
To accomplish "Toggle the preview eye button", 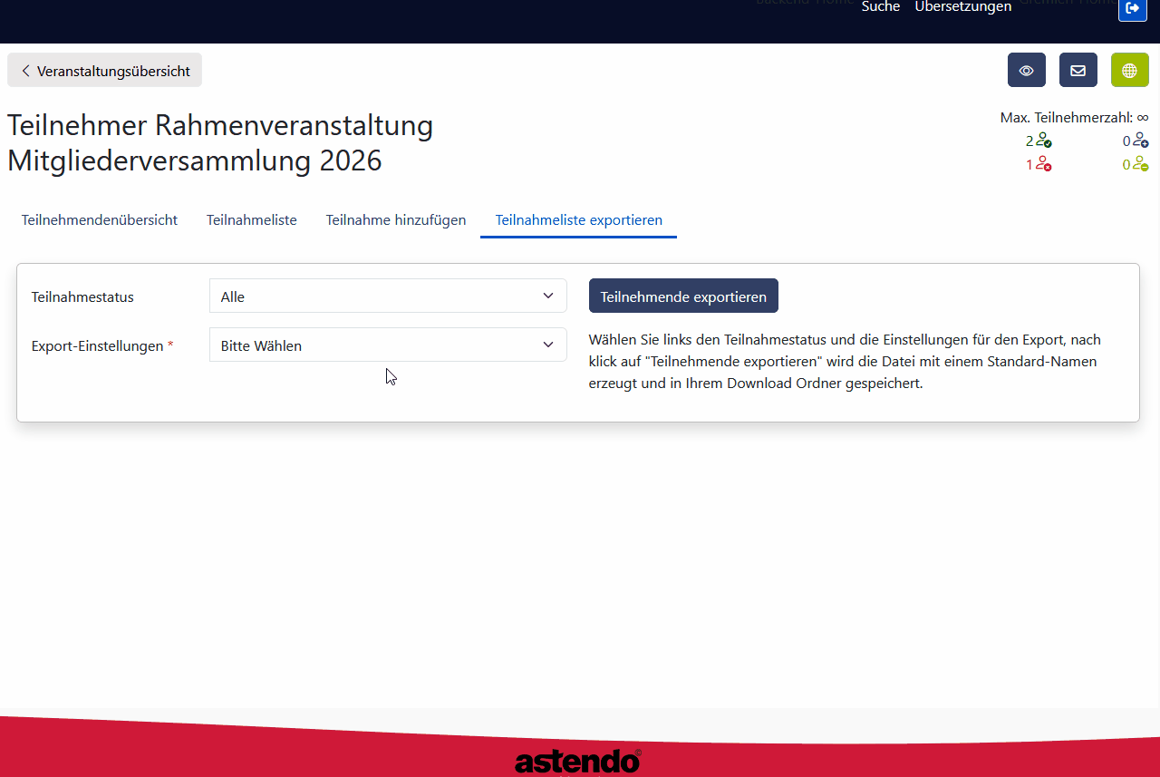I will [1026, 70].
